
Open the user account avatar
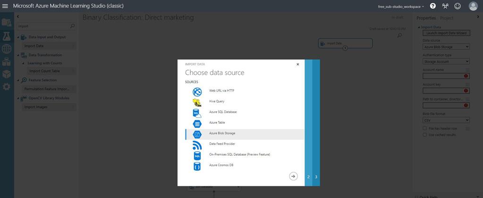(x=473, y=6)
